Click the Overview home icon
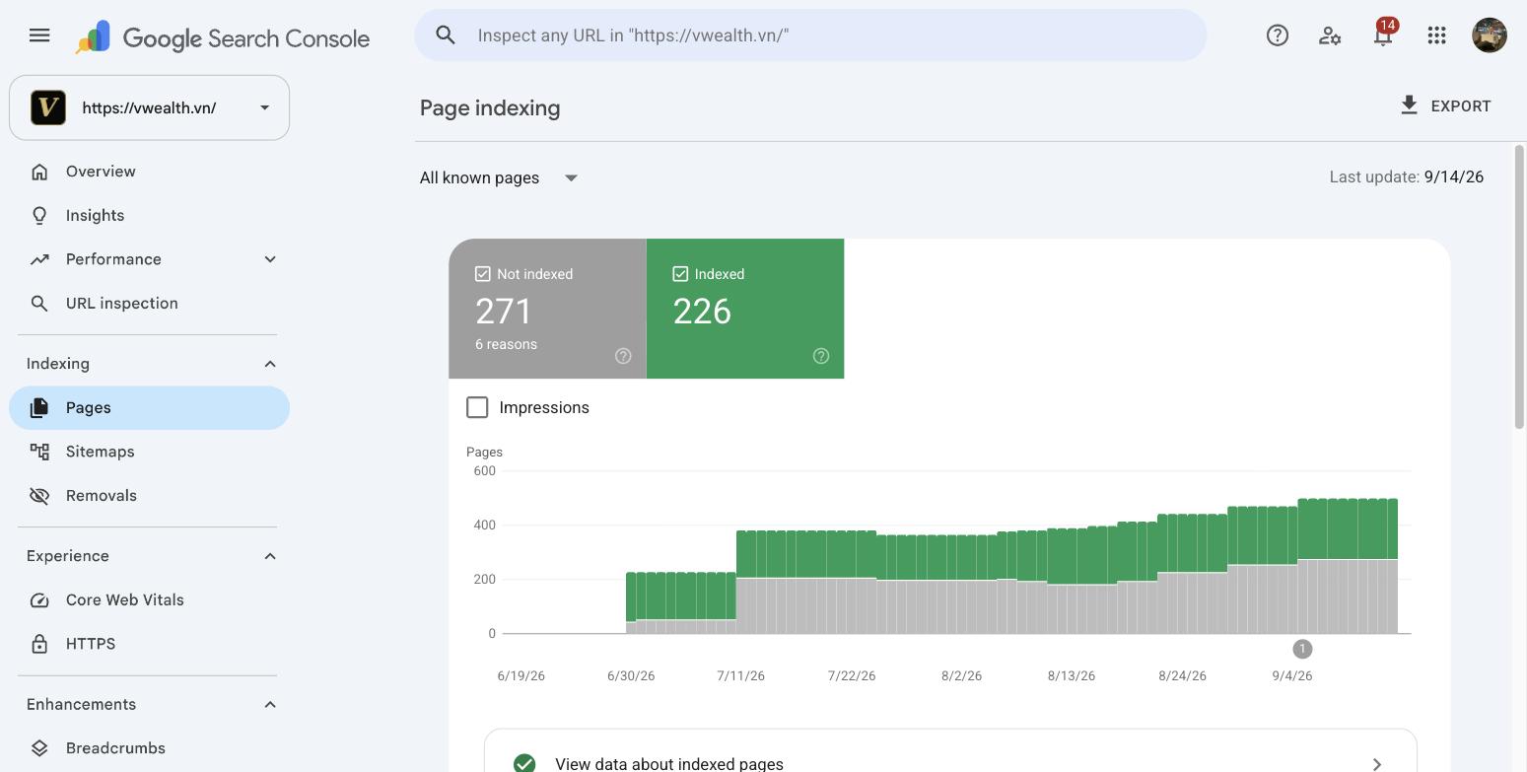 coord(39,172)
